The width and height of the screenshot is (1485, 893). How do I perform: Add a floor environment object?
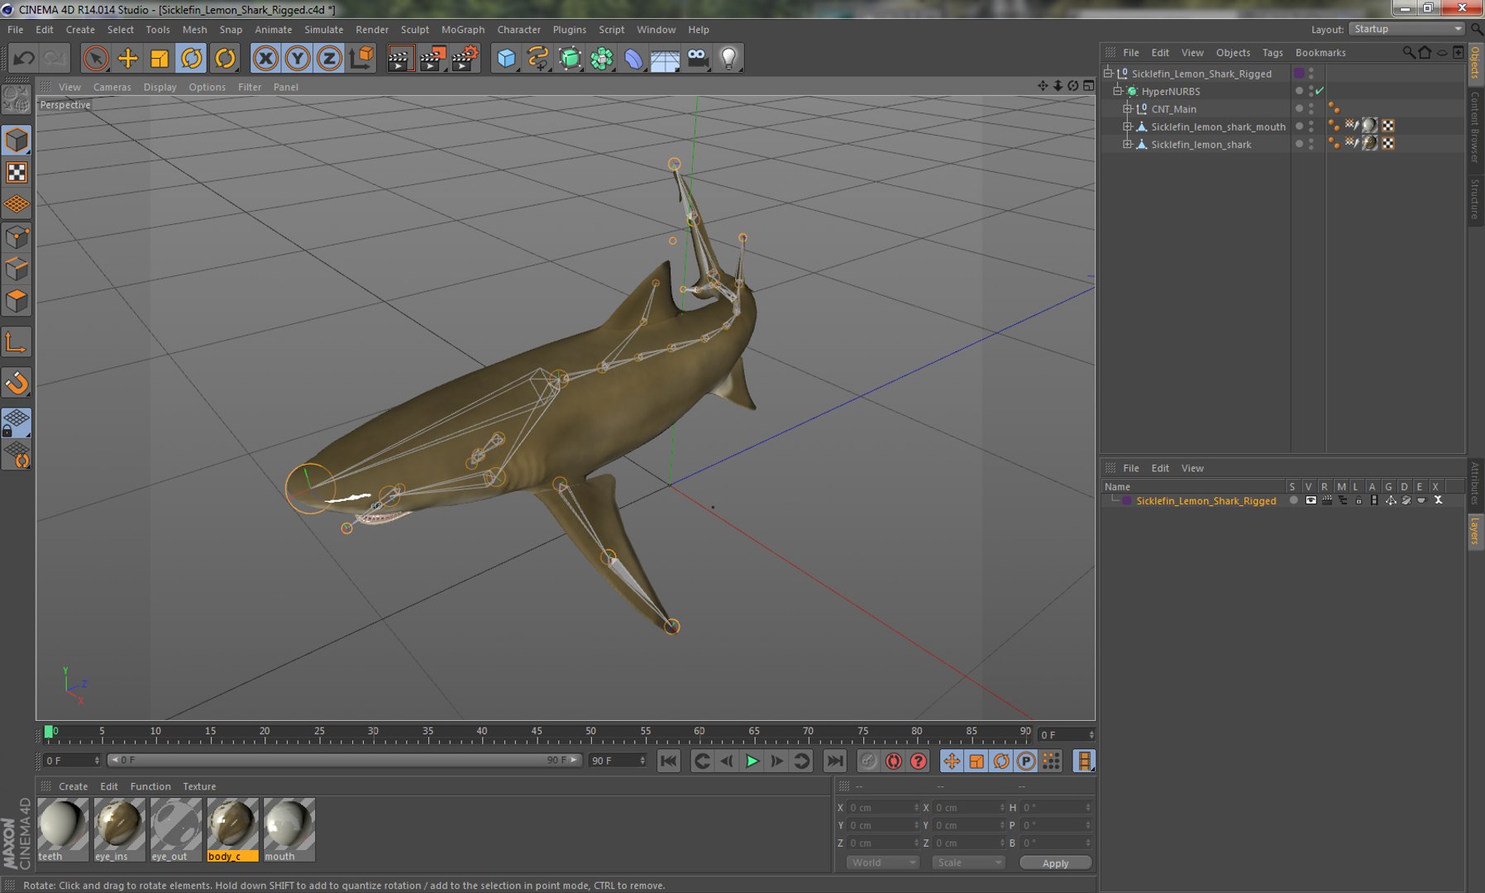665,58
